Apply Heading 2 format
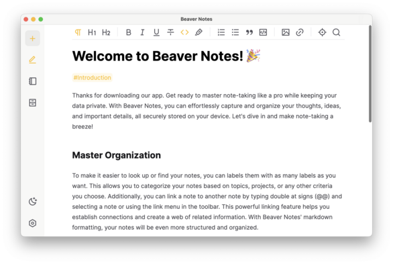Screen dimensions: 393x264 point(106,32)
